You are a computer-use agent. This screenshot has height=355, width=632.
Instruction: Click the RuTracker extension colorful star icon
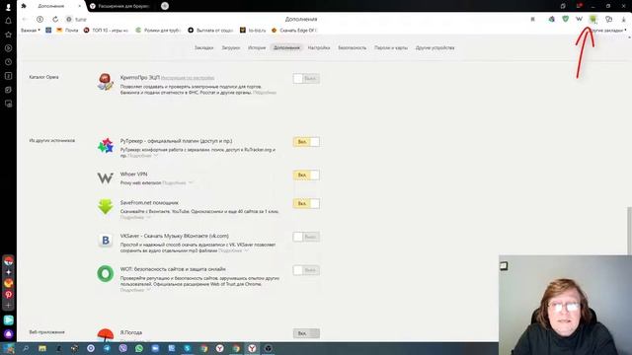click(x=106, y=146)
